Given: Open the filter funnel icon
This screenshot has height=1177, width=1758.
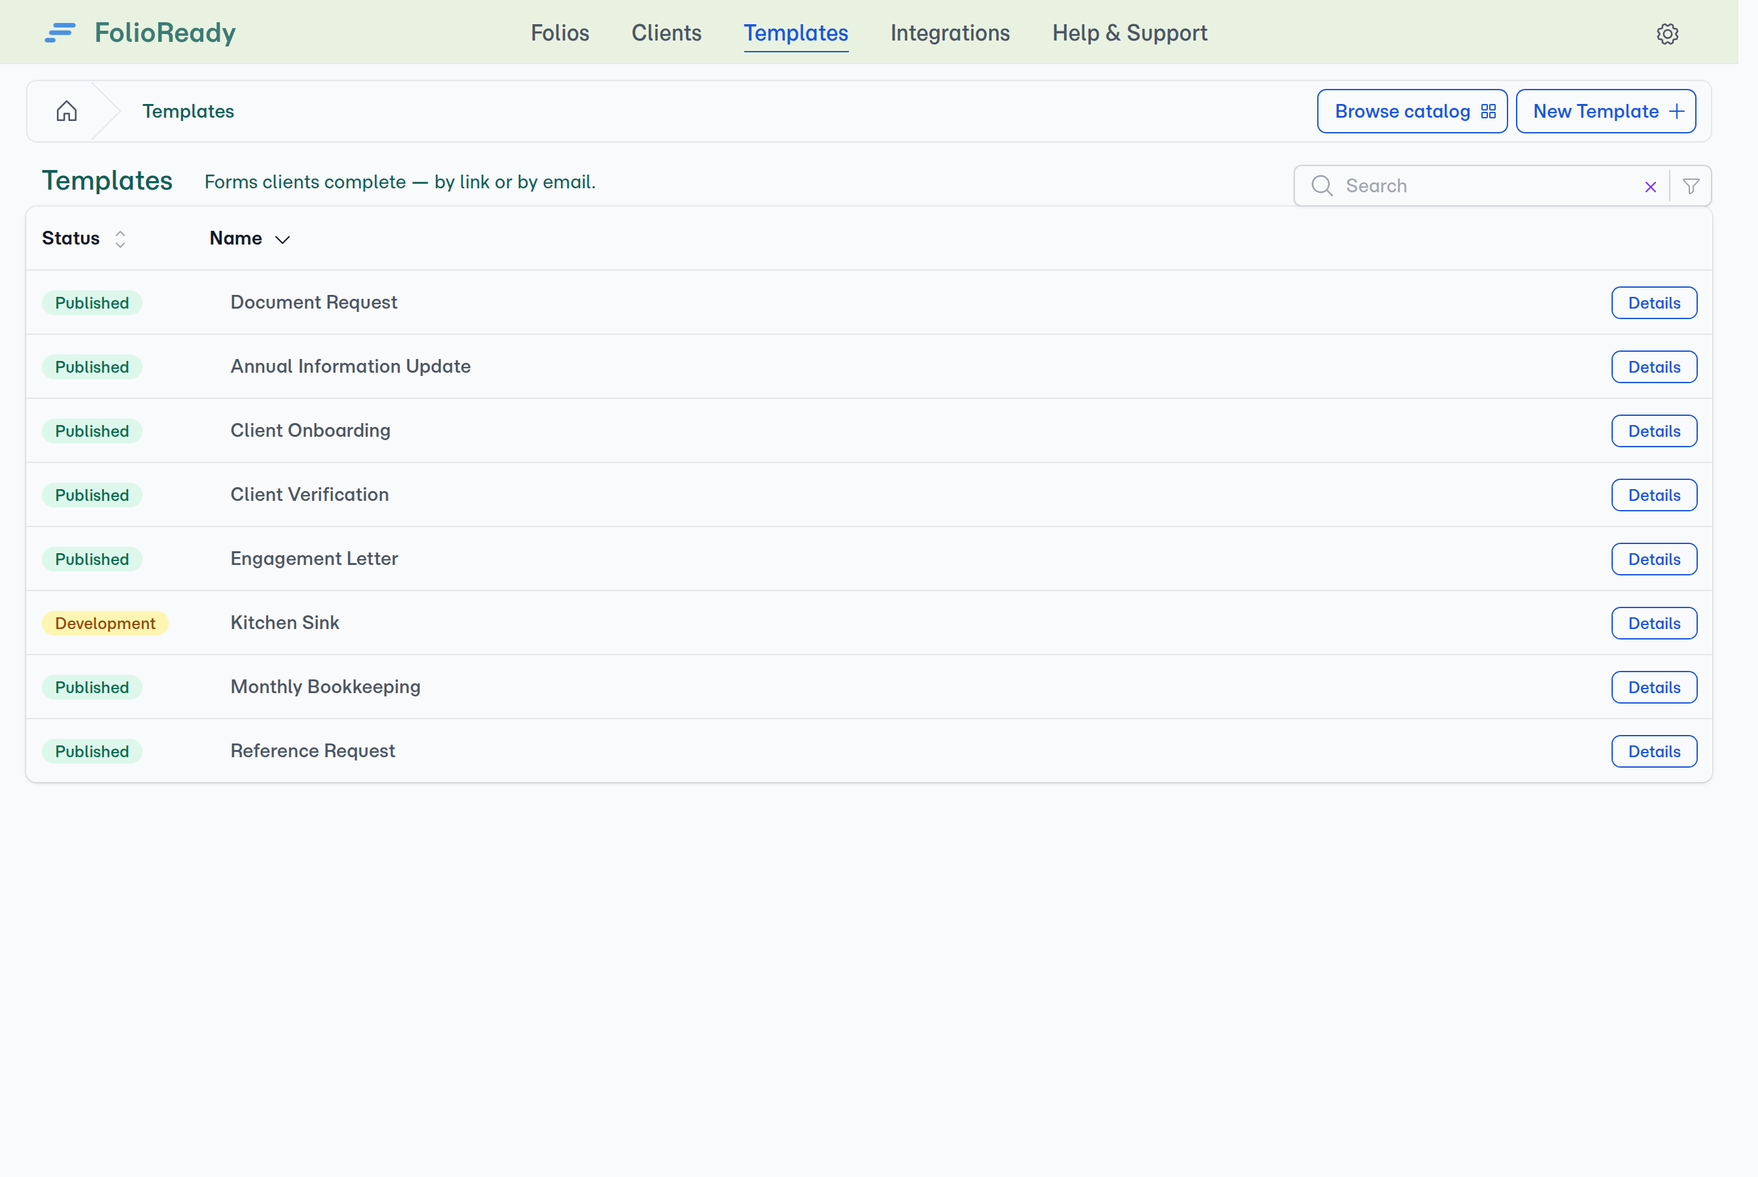Looking at the screenshot, I should (x=1691, y=186).
